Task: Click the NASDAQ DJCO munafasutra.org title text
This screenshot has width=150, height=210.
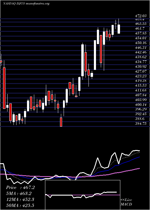Action: click(26, 4)
